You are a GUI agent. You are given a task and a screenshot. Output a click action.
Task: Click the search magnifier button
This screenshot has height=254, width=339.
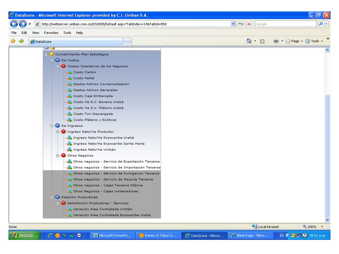click(x=321, y=24)
